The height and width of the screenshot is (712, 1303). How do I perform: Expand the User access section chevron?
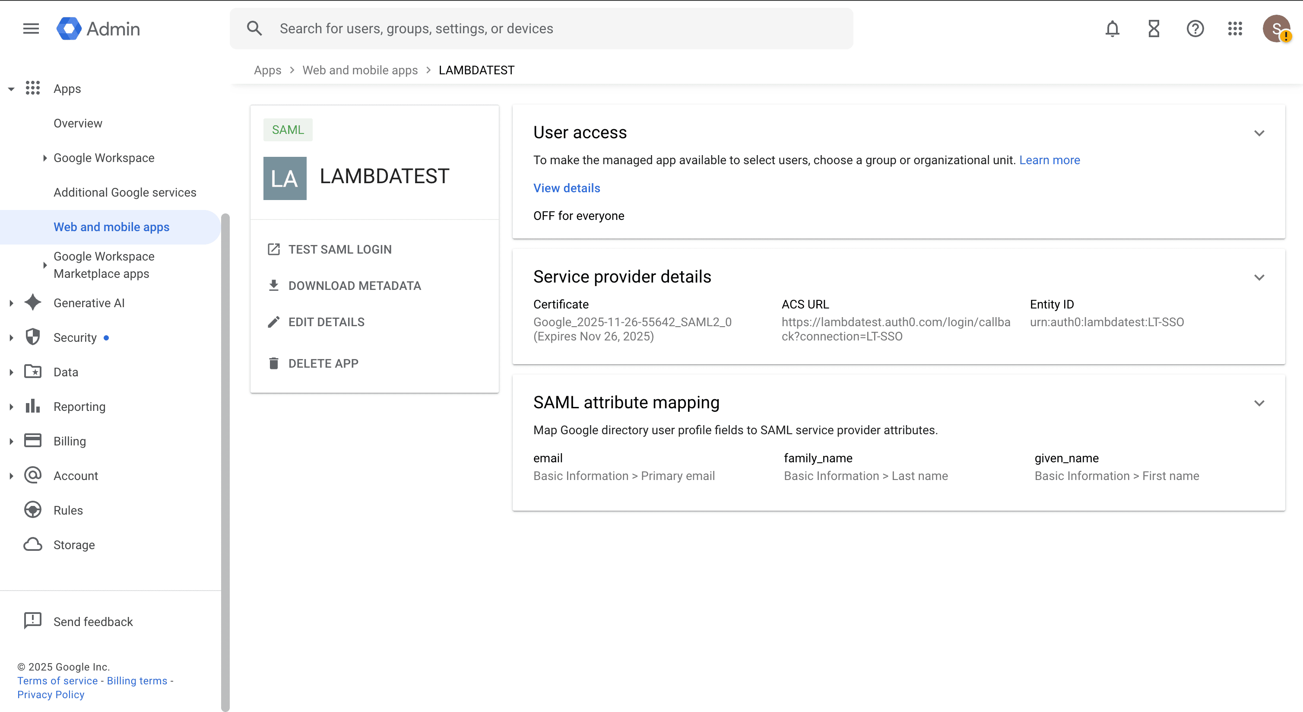click(x=1259, y=133)
